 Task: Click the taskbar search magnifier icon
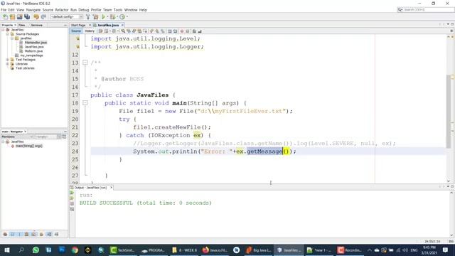click(21, 250)
